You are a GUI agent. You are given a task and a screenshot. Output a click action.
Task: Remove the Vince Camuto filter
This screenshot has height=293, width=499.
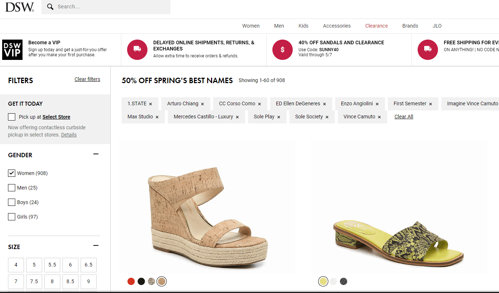coord(379,117)
